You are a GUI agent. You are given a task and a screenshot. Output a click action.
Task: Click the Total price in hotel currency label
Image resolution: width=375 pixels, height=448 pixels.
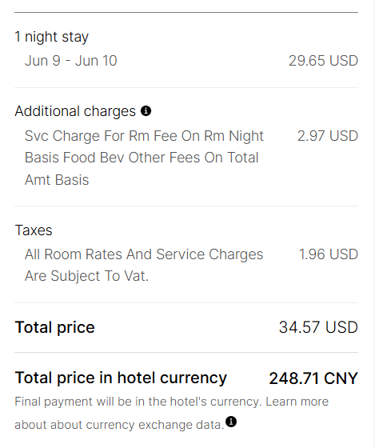coord(121,378)
